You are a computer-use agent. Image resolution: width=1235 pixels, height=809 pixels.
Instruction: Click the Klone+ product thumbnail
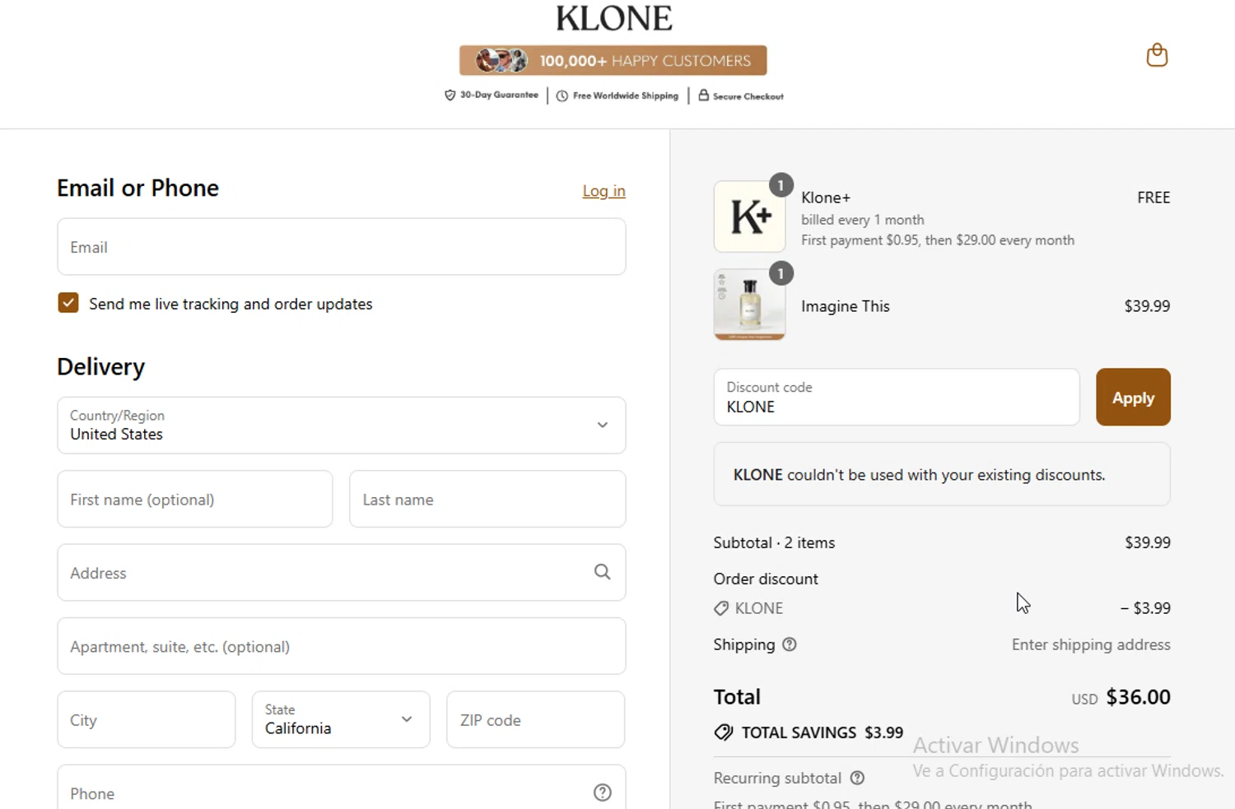click(749, 216)
